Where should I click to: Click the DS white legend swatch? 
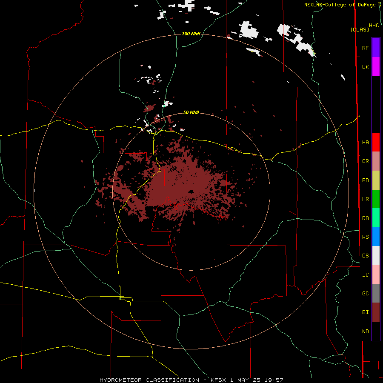[x=376, y=255]
